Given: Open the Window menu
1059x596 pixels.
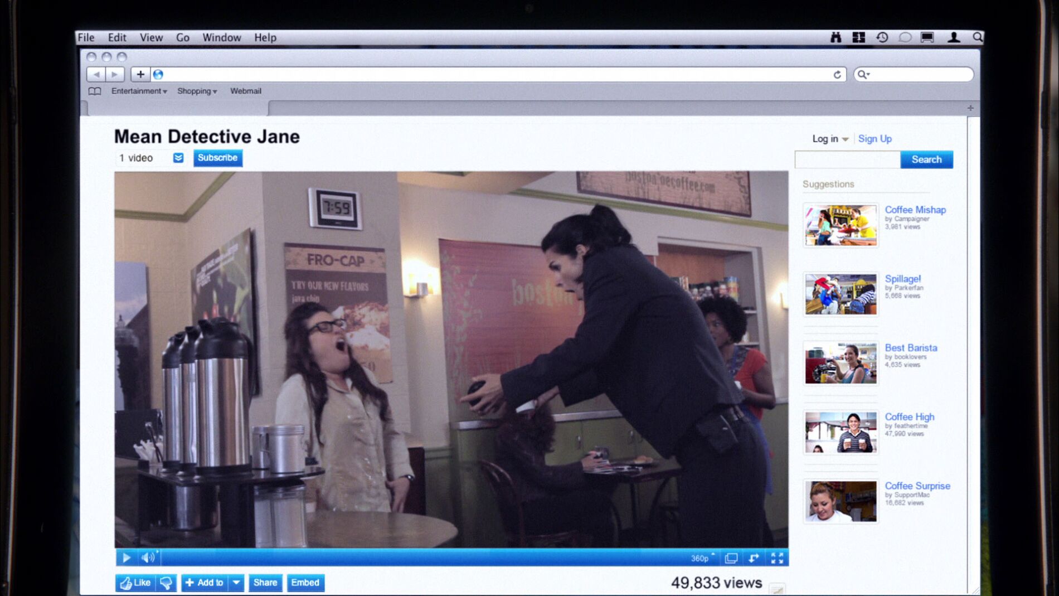Looking at the screenshot, I should pyautogui.click(x=221, y=37).
